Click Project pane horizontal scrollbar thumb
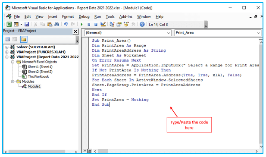266x157 pixels. [37, 151]
